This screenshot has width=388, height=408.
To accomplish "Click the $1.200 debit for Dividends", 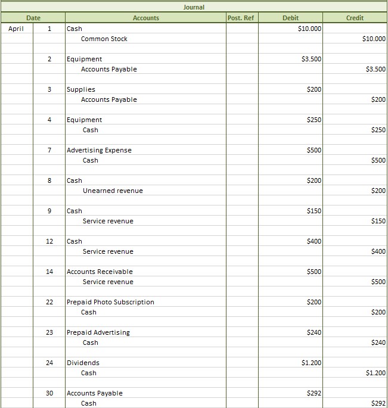I will click(311, 363).
